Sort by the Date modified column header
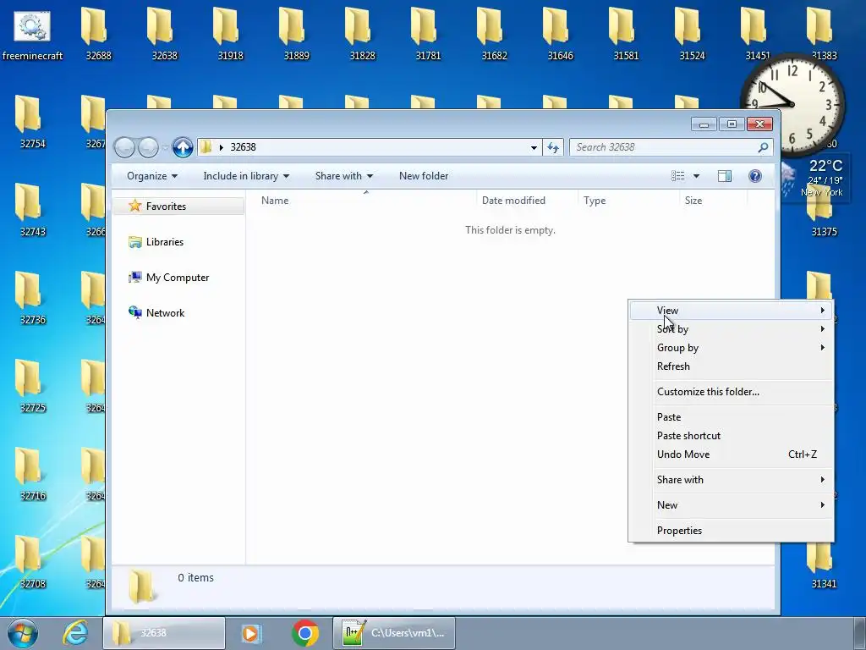This screenshot has height=650, width=866. click(527, 200)
